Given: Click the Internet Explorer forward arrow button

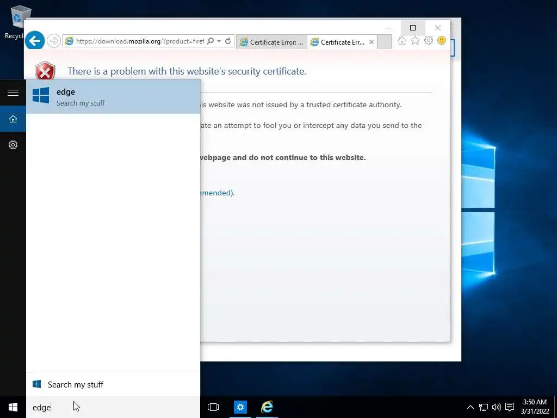Looking at the screenshot, I should click(54, 41).
